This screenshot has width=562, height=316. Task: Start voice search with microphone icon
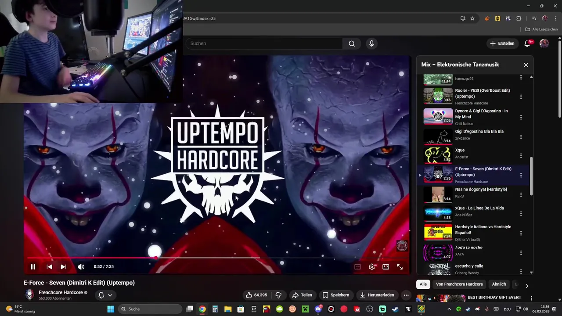371,43
